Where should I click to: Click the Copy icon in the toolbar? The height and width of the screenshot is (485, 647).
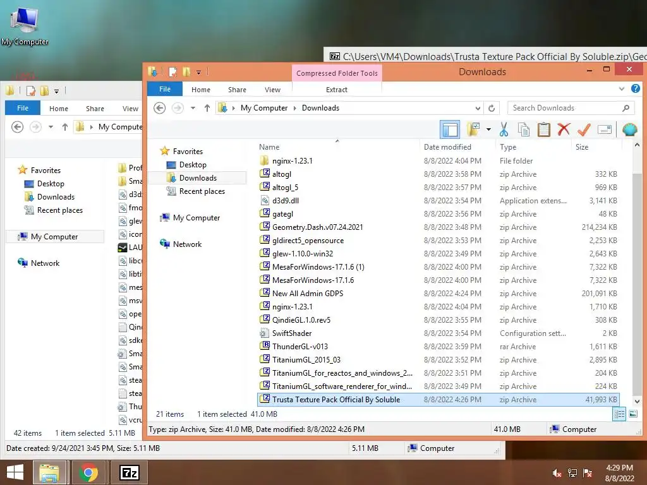(524, 129)
